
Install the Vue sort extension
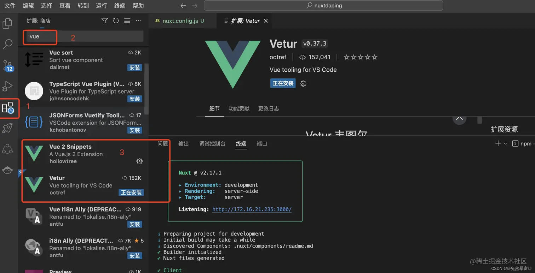[134, 67]
